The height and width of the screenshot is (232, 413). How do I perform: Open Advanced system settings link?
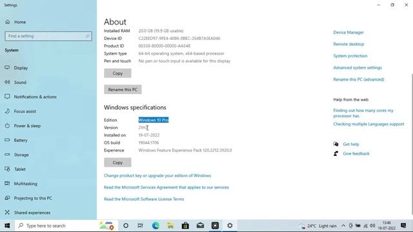click(358, 68)
